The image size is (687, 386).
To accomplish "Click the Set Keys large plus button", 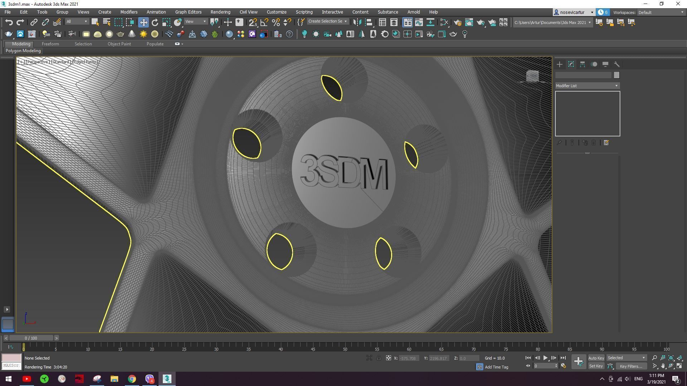I will 578,362.
